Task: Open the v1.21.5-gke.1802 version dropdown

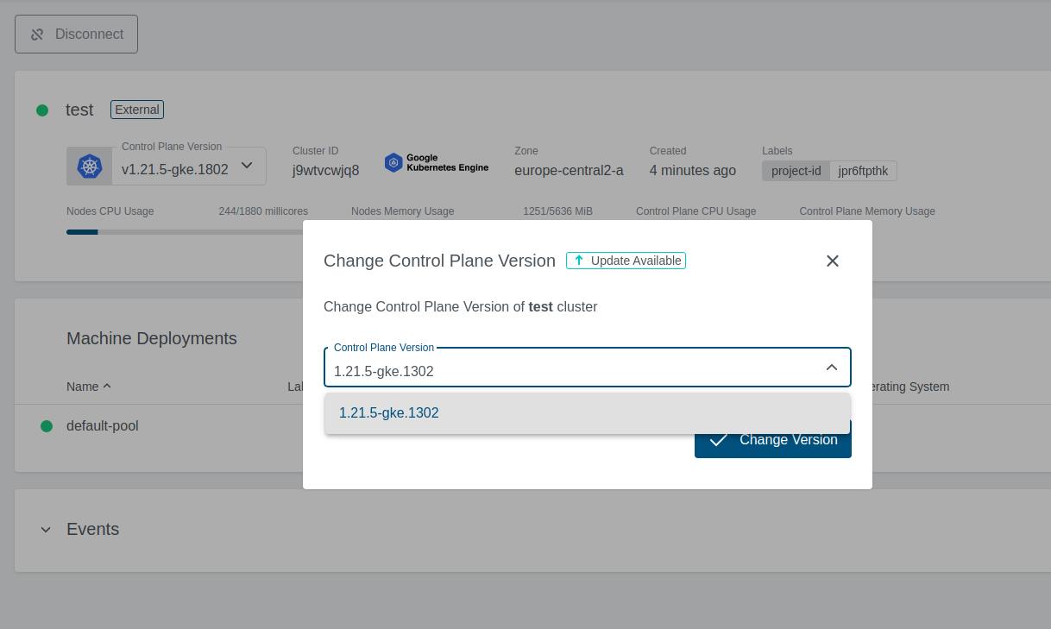Action: pos(246,166)
